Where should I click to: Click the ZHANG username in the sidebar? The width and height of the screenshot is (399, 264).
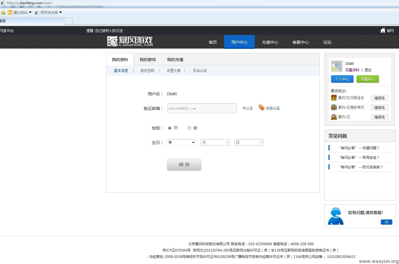click(x=350, y=64)
